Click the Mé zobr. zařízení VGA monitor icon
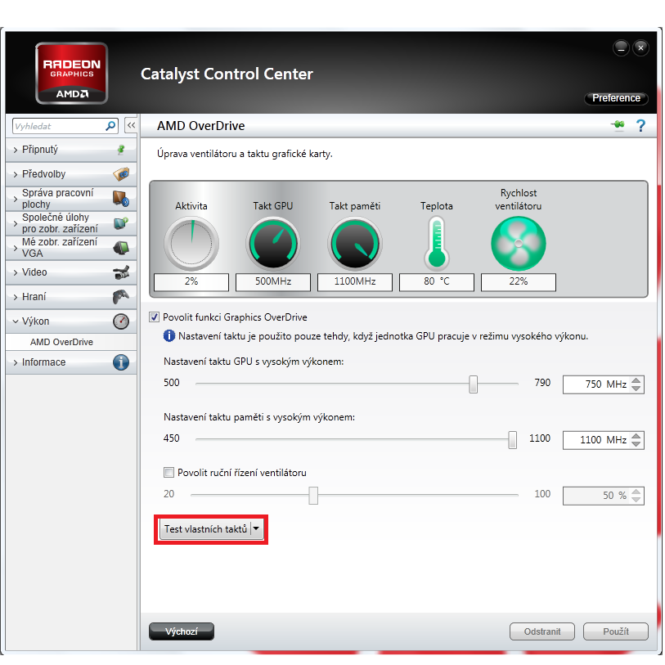The image size is (665, 665). click(x=121, y=248)
